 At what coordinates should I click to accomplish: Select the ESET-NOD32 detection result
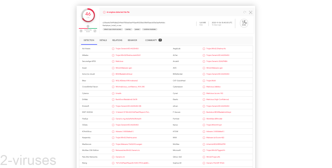pyautogui.click(x=133, y=112)
